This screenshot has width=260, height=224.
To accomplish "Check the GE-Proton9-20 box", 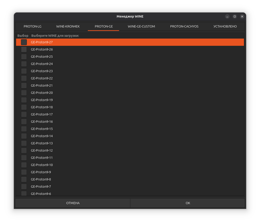I will pos(24,93).
